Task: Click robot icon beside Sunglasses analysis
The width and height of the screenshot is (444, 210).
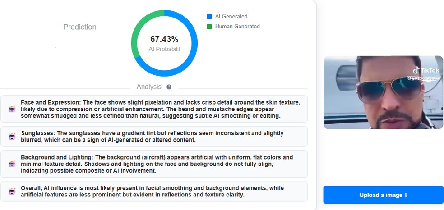Action: tap(12, 137)
